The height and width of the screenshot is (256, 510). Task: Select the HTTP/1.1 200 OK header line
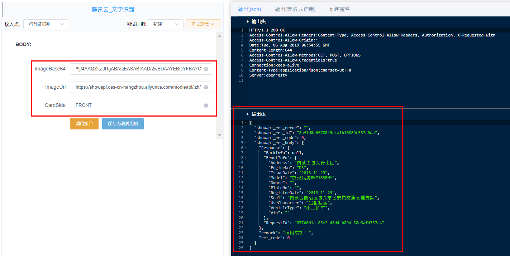pos(267,30)
